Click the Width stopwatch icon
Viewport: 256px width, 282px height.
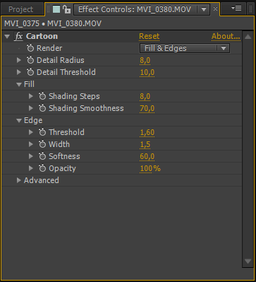(42, 144)
